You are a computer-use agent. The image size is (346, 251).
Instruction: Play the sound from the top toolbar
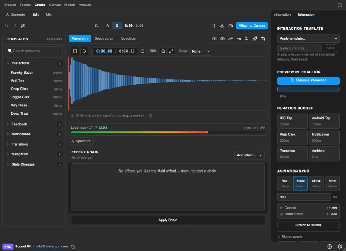tap(96, 25)
